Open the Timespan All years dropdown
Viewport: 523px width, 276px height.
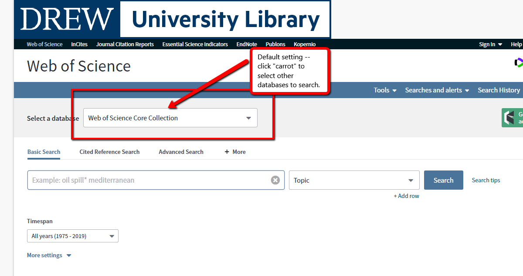(x=73, y=236)
